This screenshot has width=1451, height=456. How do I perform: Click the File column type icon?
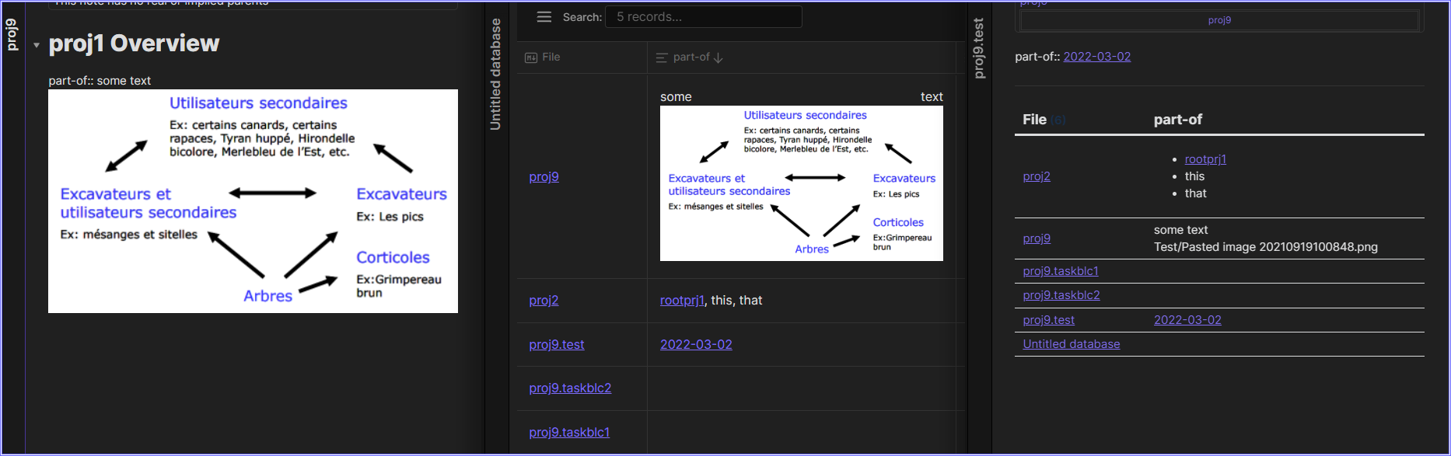pos(531,57)
